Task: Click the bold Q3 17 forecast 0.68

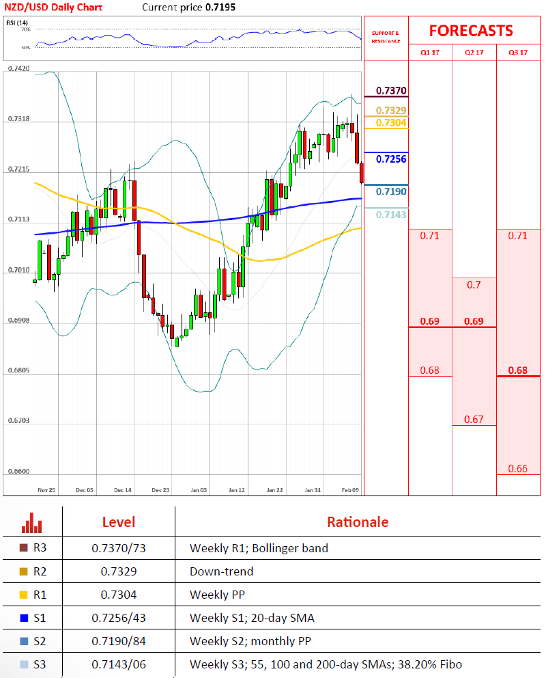Action: click(x=518, y=370)
